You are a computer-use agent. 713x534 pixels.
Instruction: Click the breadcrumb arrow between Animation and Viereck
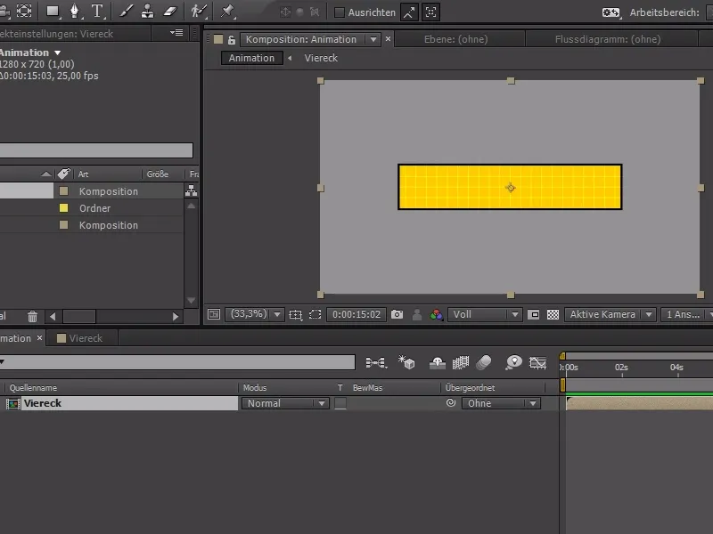[x=290, y=58]
